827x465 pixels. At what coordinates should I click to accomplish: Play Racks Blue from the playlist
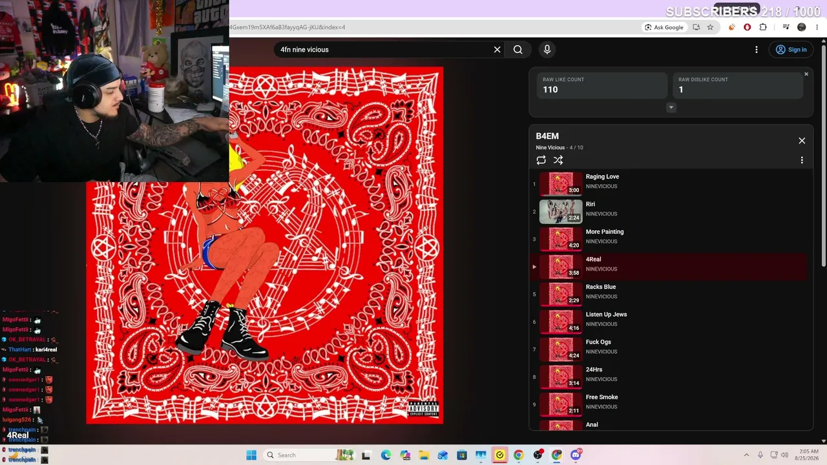[601, 287]
